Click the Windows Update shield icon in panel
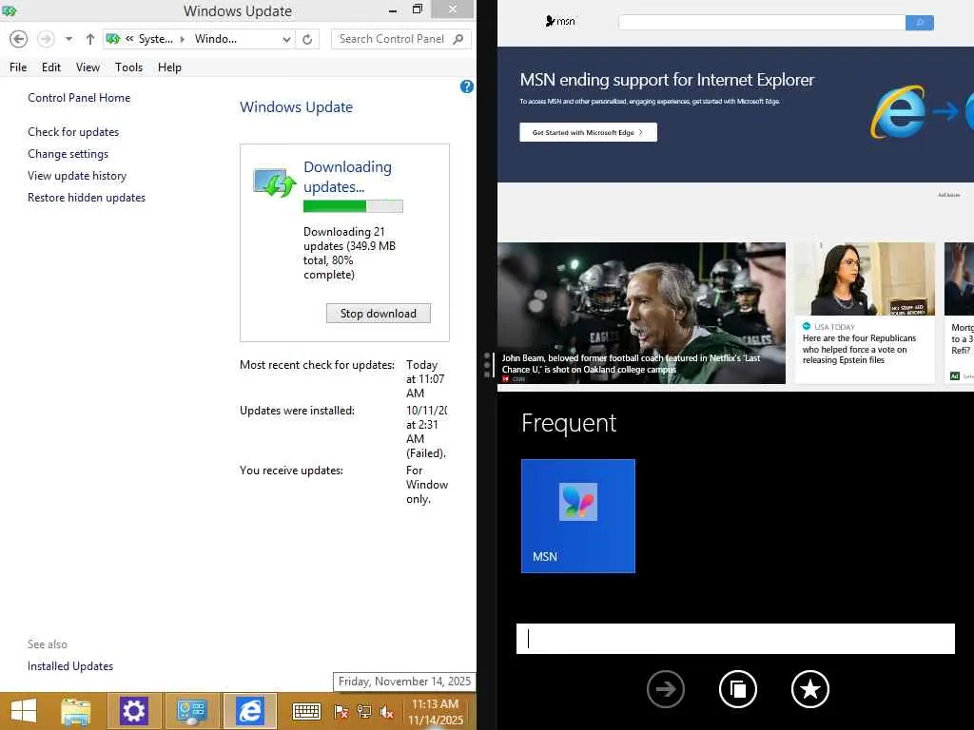 pyautogui.click(x=274, y=182)
